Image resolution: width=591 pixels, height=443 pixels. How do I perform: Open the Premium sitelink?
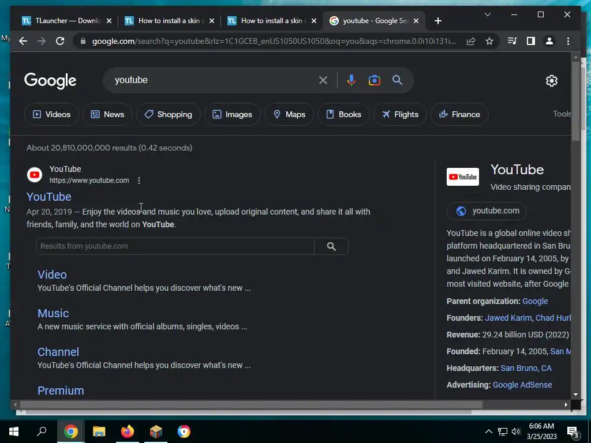[61, 391]
